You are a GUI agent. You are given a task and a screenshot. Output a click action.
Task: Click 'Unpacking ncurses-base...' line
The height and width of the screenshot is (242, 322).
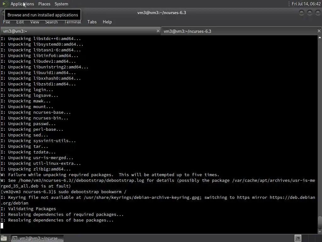point(36,112)
